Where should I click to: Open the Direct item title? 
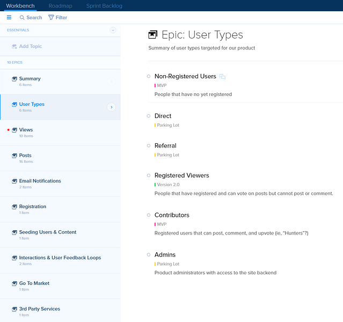click(163, 116)
